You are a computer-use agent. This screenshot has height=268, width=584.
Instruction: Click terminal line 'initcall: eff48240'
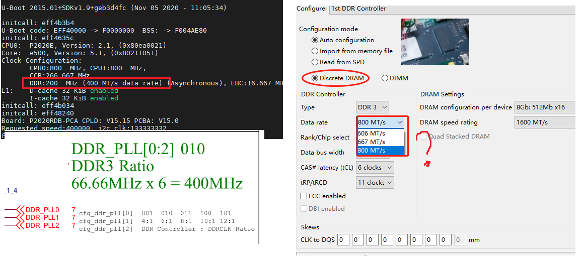pyautogui.click(x=38, y=113)
